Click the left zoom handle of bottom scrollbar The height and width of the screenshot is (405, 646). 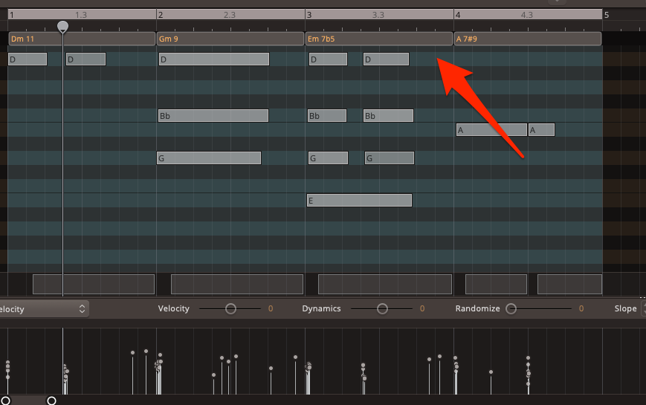(x=6, y=401)
